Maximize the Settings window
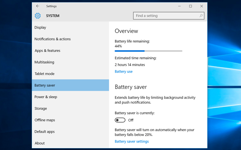 [191, 6]
